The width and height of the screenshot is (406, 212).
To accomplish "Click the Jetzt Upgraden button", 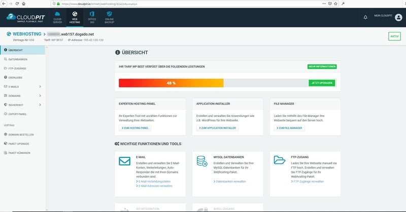I will pyautogui.click(x=322, y=82).
